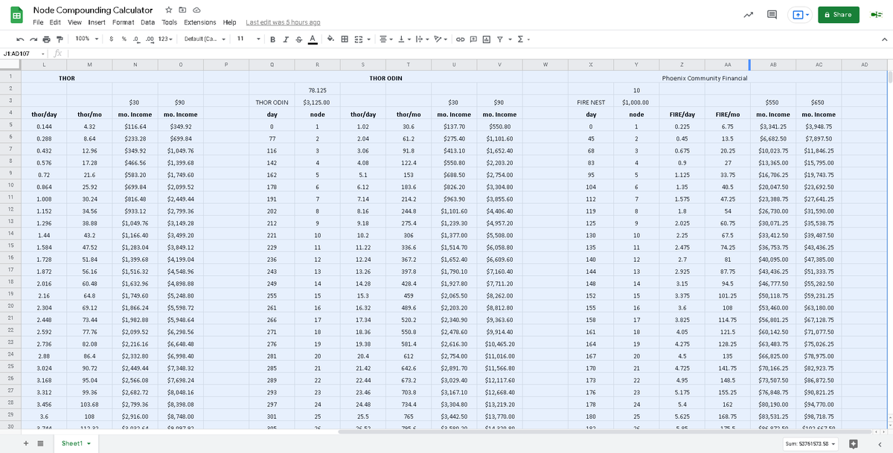Open the Help menu
Viewport: 893px width, 453px height.
[229, 22]
